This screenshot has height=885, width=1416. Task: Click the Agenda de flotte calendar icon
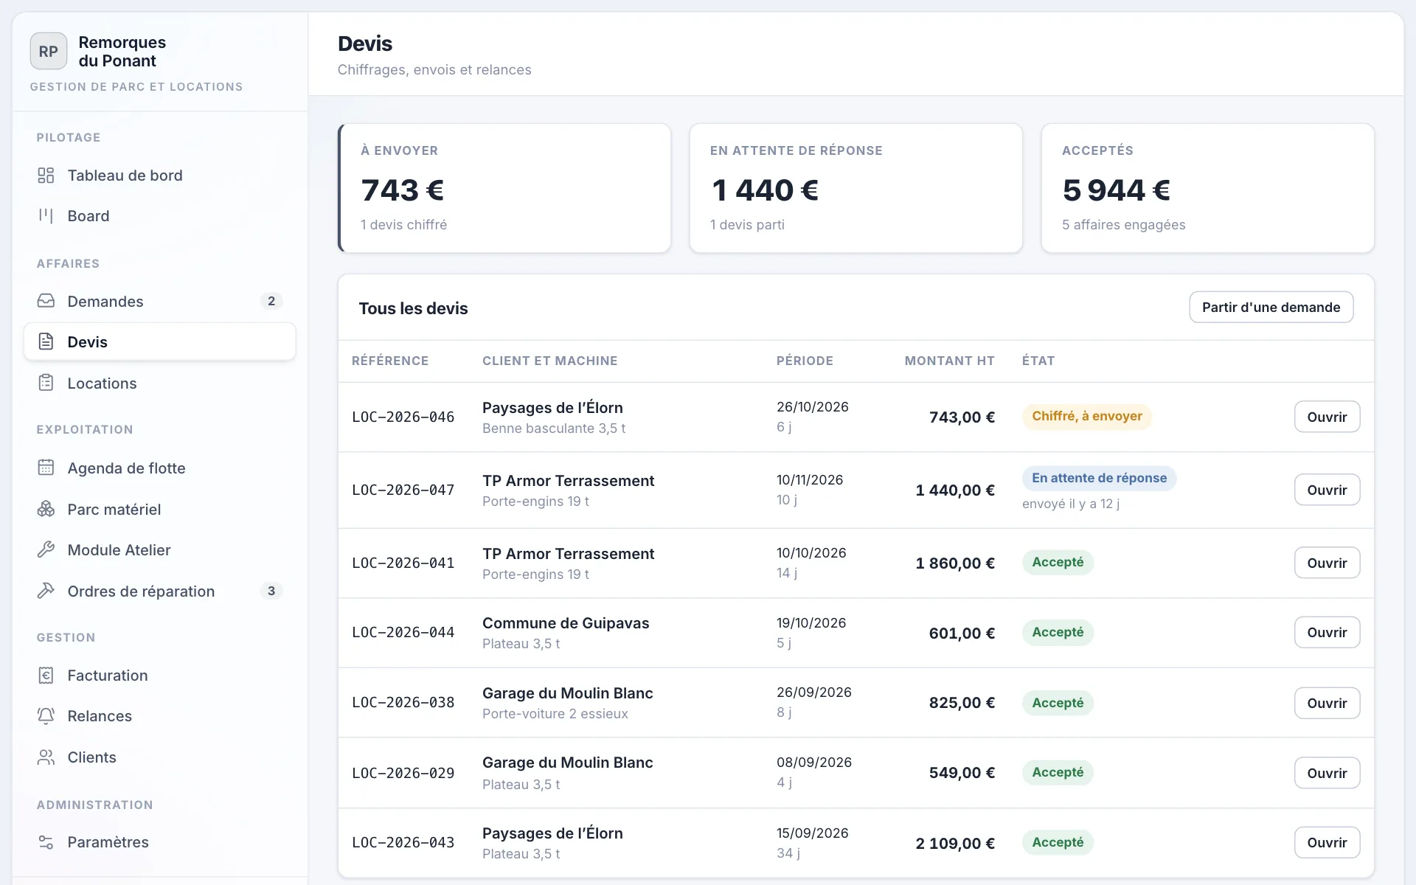click(x=46, y=468)
